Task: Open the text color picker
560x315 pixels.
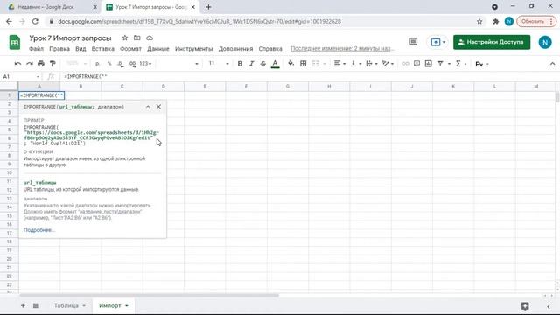Action: [x=275, y=64]
